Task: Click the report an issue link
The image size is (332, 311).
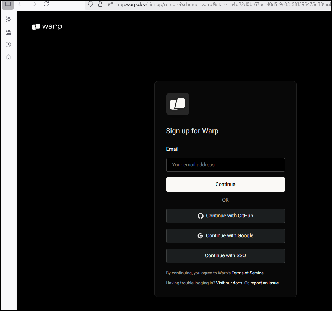Action: [x=264, y=283]
